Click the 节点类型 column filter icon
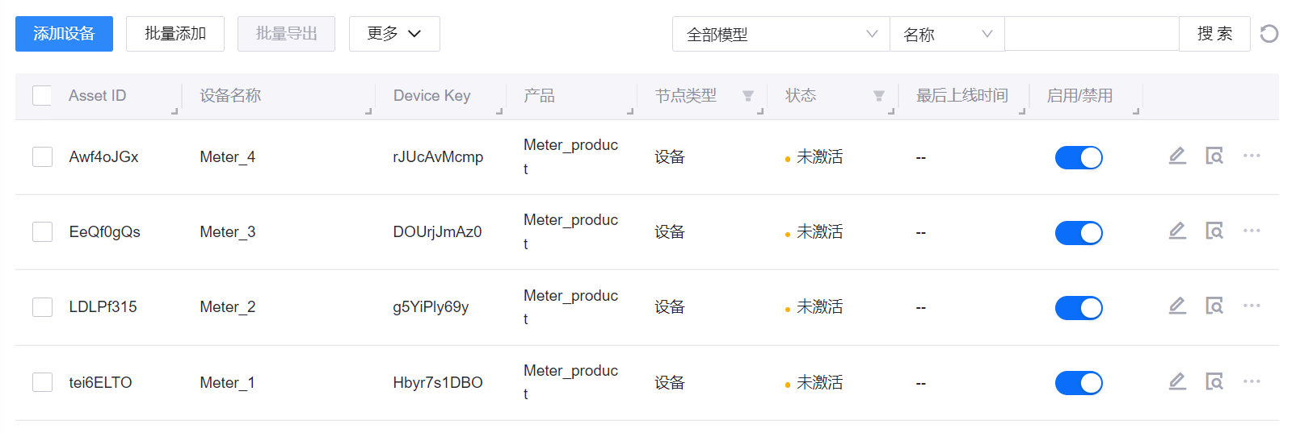 [x=748, y=96]
